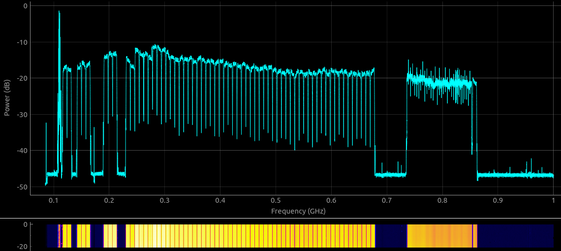561x251 pixels.
Task: Click the -20 tick on the waterfall axis
Action: pos(21,247)
